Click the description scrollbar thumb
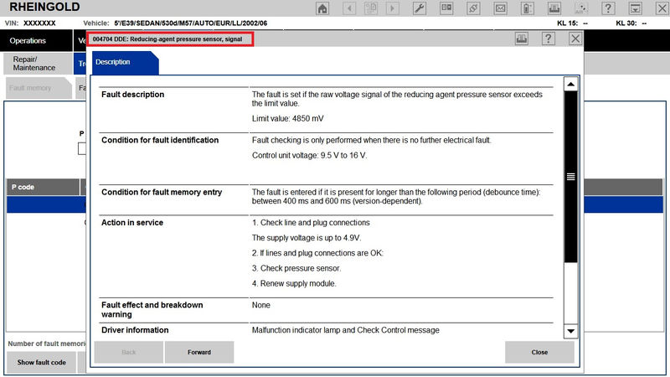670x377 pixels. pyautogui.click(x=570, y=177)
